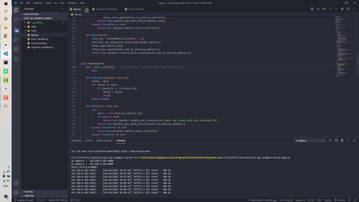Expand the Open Editors section
The image size is (359, 202).
click(44, 14)
